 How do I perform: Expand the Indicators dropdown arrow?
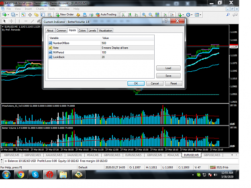183,15
